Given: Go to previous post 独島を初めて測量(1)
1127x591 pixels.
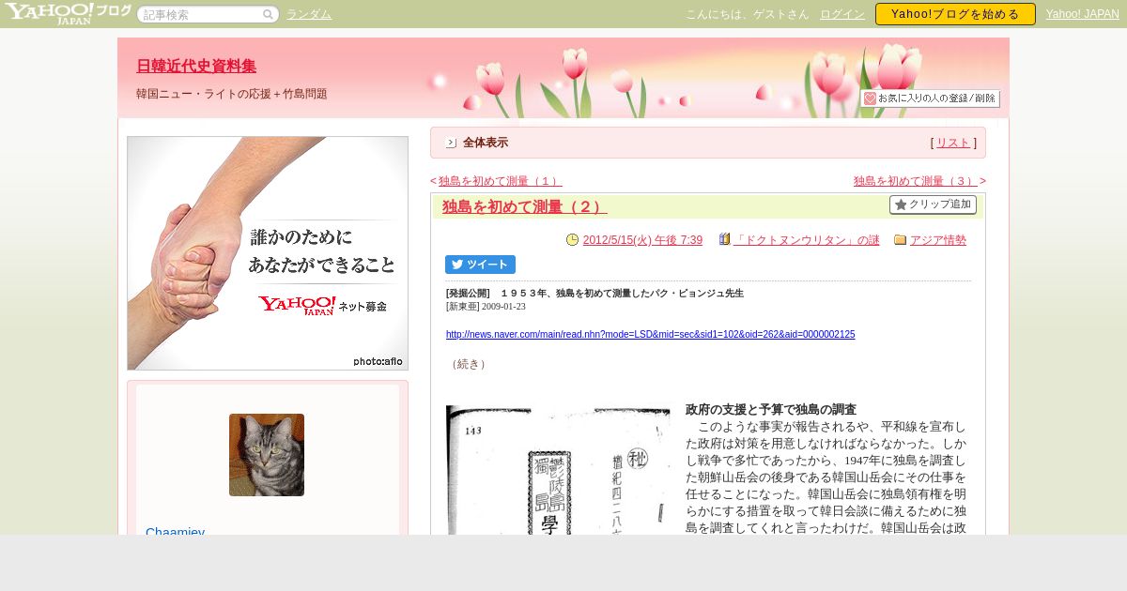Looking at the screenshot, I should pos(500,181).
